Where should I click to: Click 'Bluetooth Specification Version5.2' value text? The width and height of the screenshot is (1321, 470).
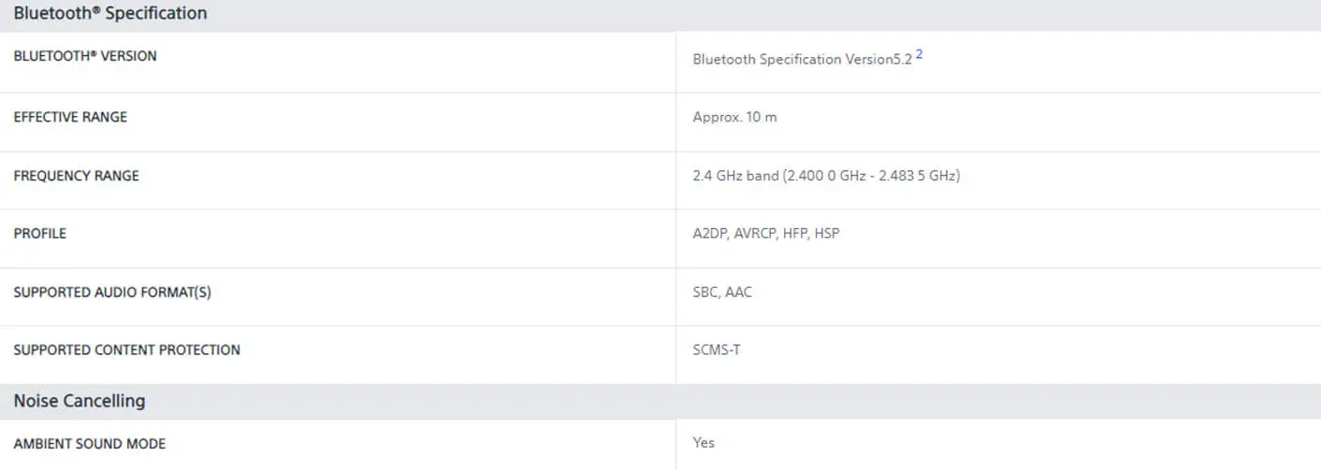(x=802, y=59)
